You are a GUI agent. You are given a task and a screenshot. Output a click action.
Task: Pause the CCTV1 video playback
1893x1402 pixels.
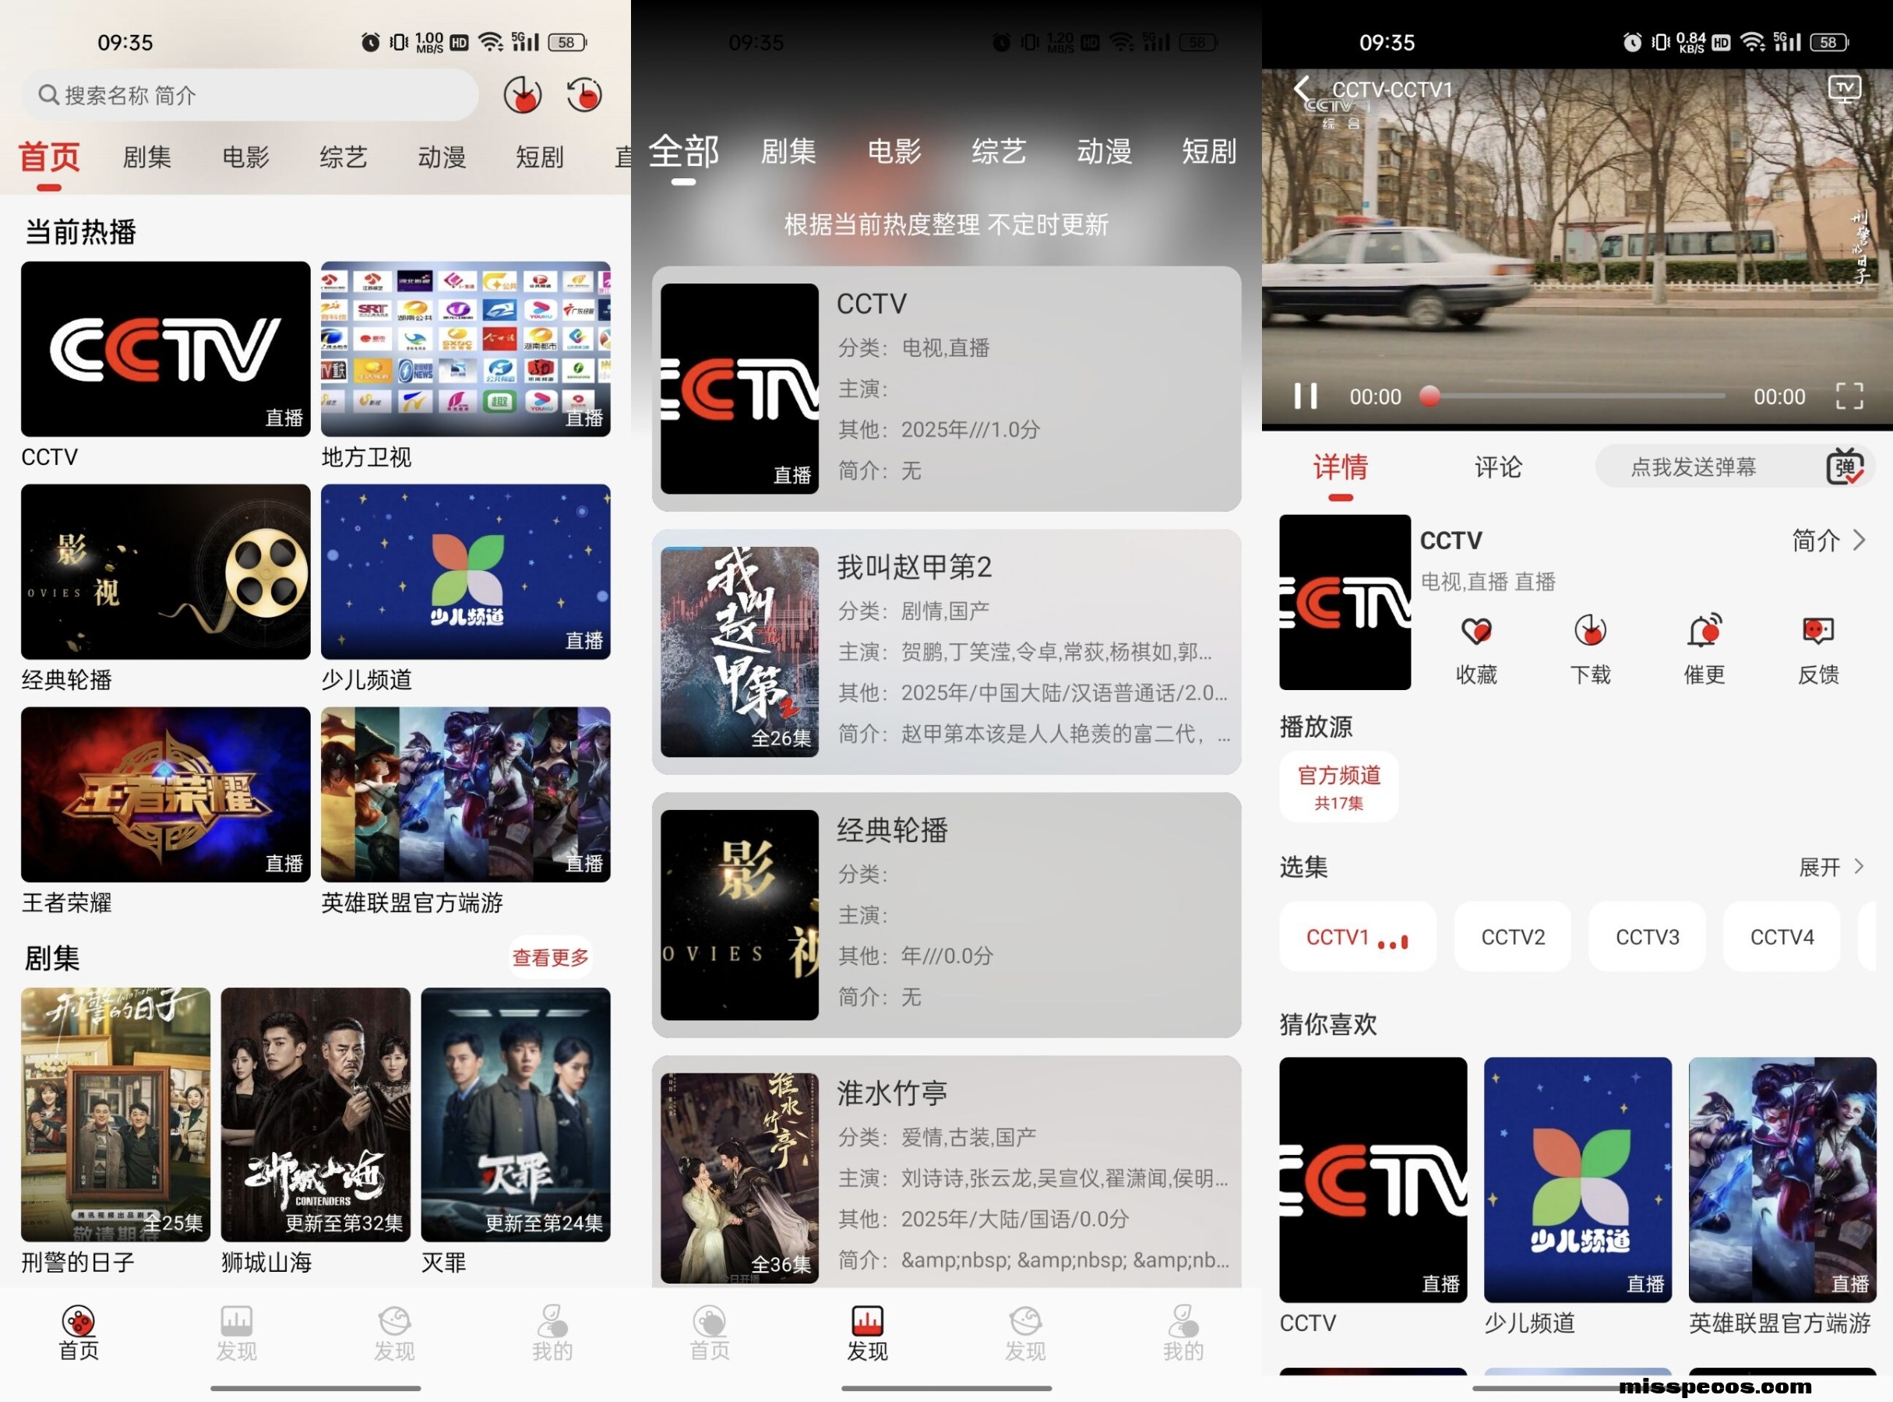1305,396
